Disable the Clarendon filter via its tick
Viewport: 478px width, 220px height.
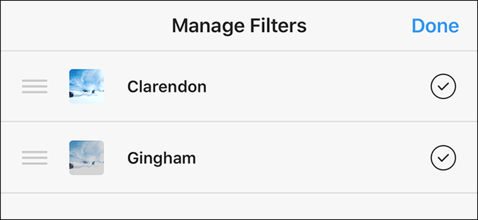point(443,86)
